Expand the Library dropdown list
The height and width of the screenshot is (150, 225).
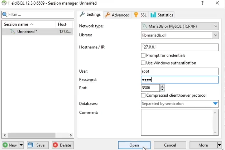click(216, 35)
